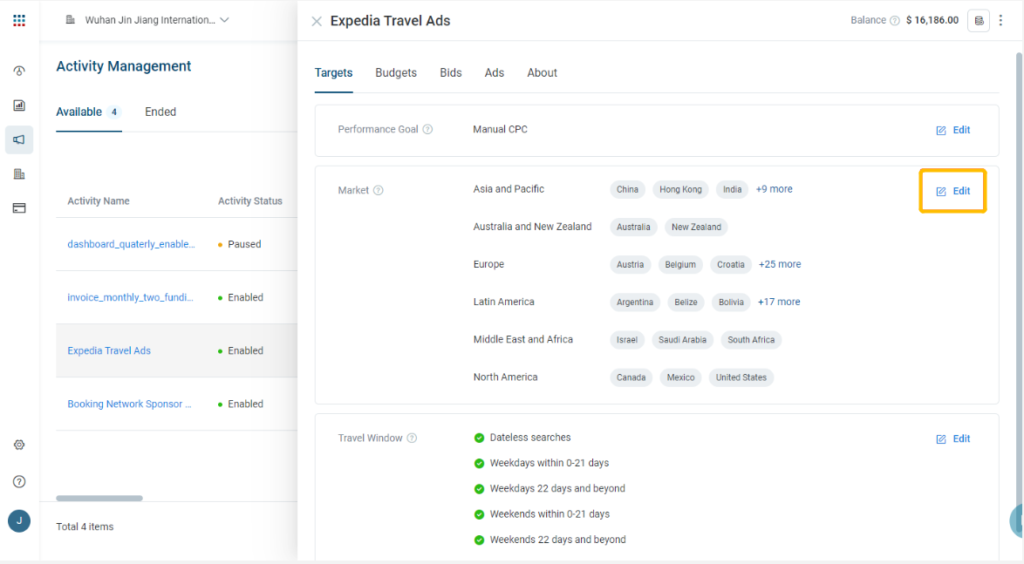Click the India market tag

pyautogui.click(x=732, y=190)
